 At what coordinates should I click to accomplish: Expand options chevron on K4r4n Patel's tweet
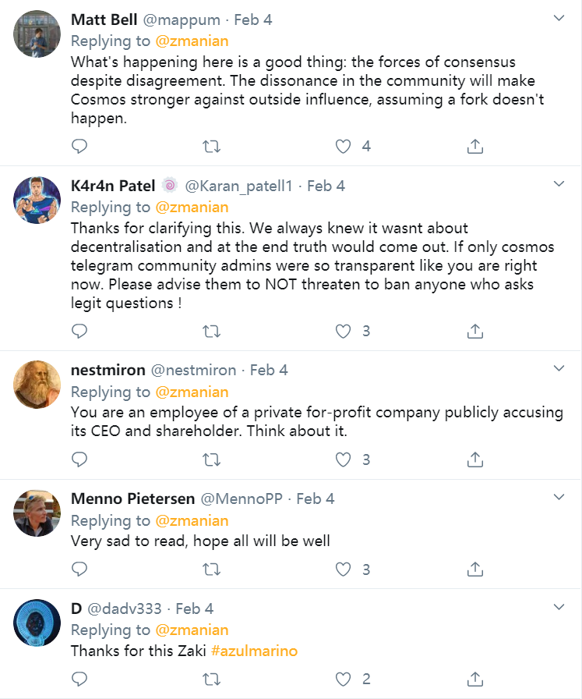(x=559, y=183)
